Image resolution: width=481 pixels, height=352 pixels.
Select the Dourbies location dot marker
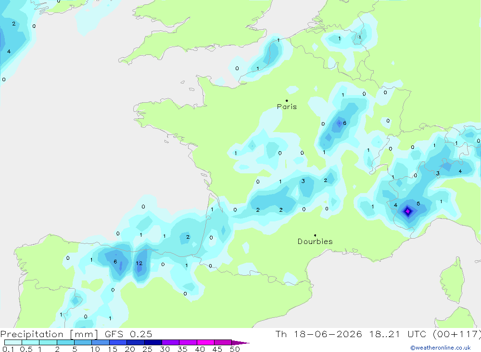(x=315, y=235)
